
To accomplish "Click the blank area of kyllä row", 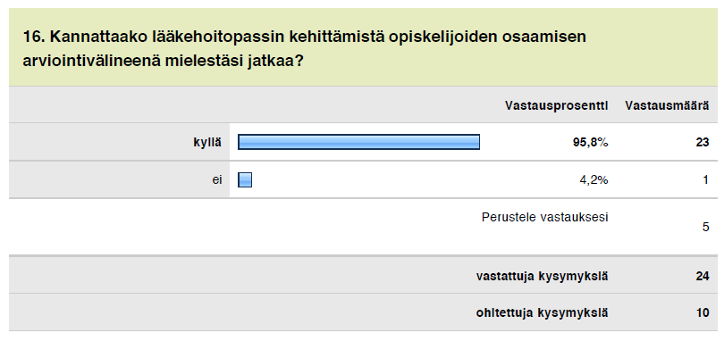I will [526, 142].
